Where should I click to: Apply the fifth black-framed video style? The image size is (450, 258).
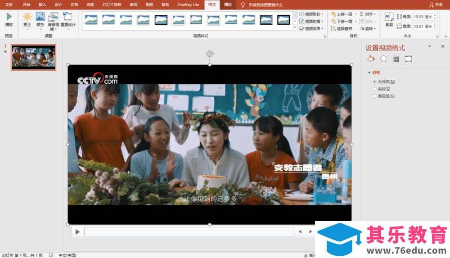[x=161, y=20]
